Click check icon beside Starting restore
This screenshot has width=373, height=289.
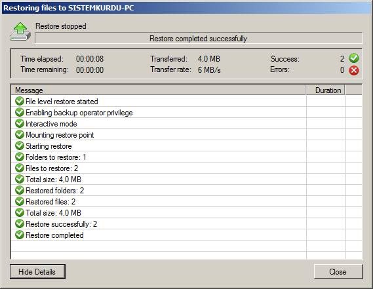click(x=20, y=145)
